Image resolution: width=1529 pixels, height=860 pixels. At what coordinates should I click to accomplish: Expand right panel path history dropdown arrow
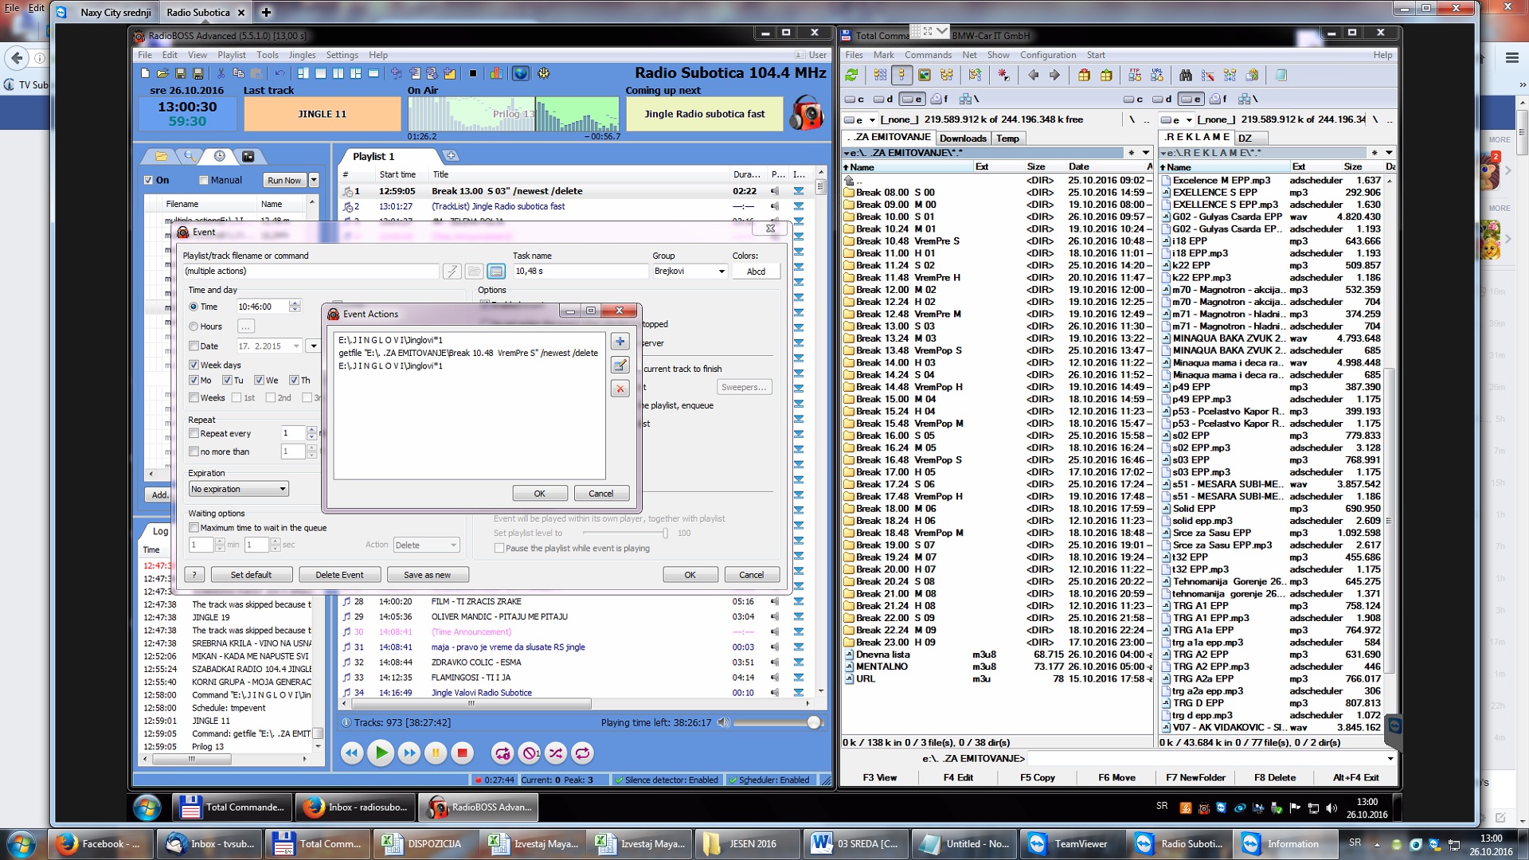point(1389,153)
